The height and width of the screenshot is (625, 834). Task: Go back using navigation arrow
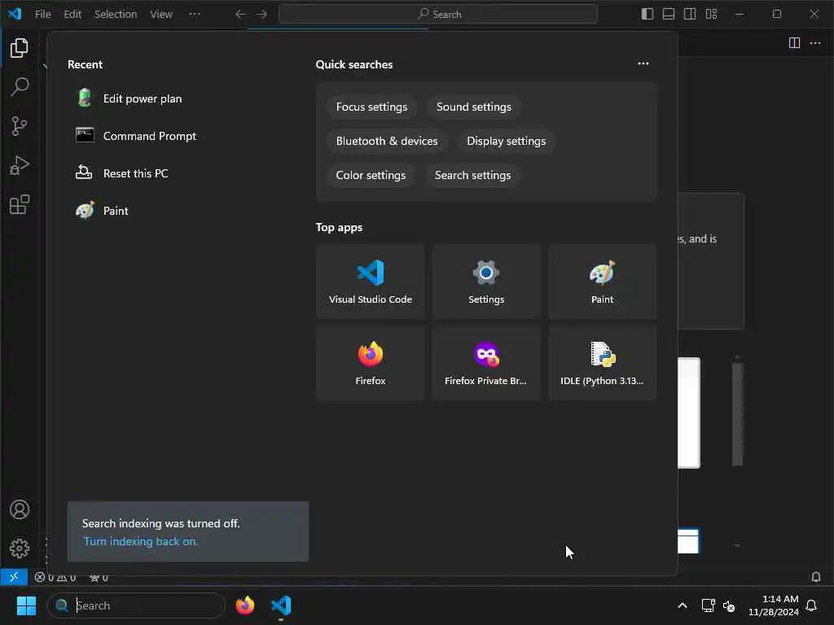click(240, 15)
